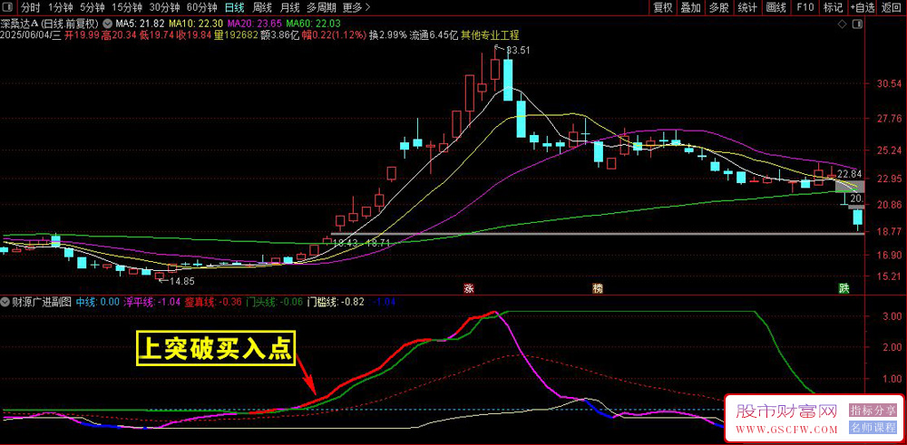This screenshot has height=445, width=907.
Task: Select the 15分钟 period tab
Action: pyautogui.click(x=127, y=7)
